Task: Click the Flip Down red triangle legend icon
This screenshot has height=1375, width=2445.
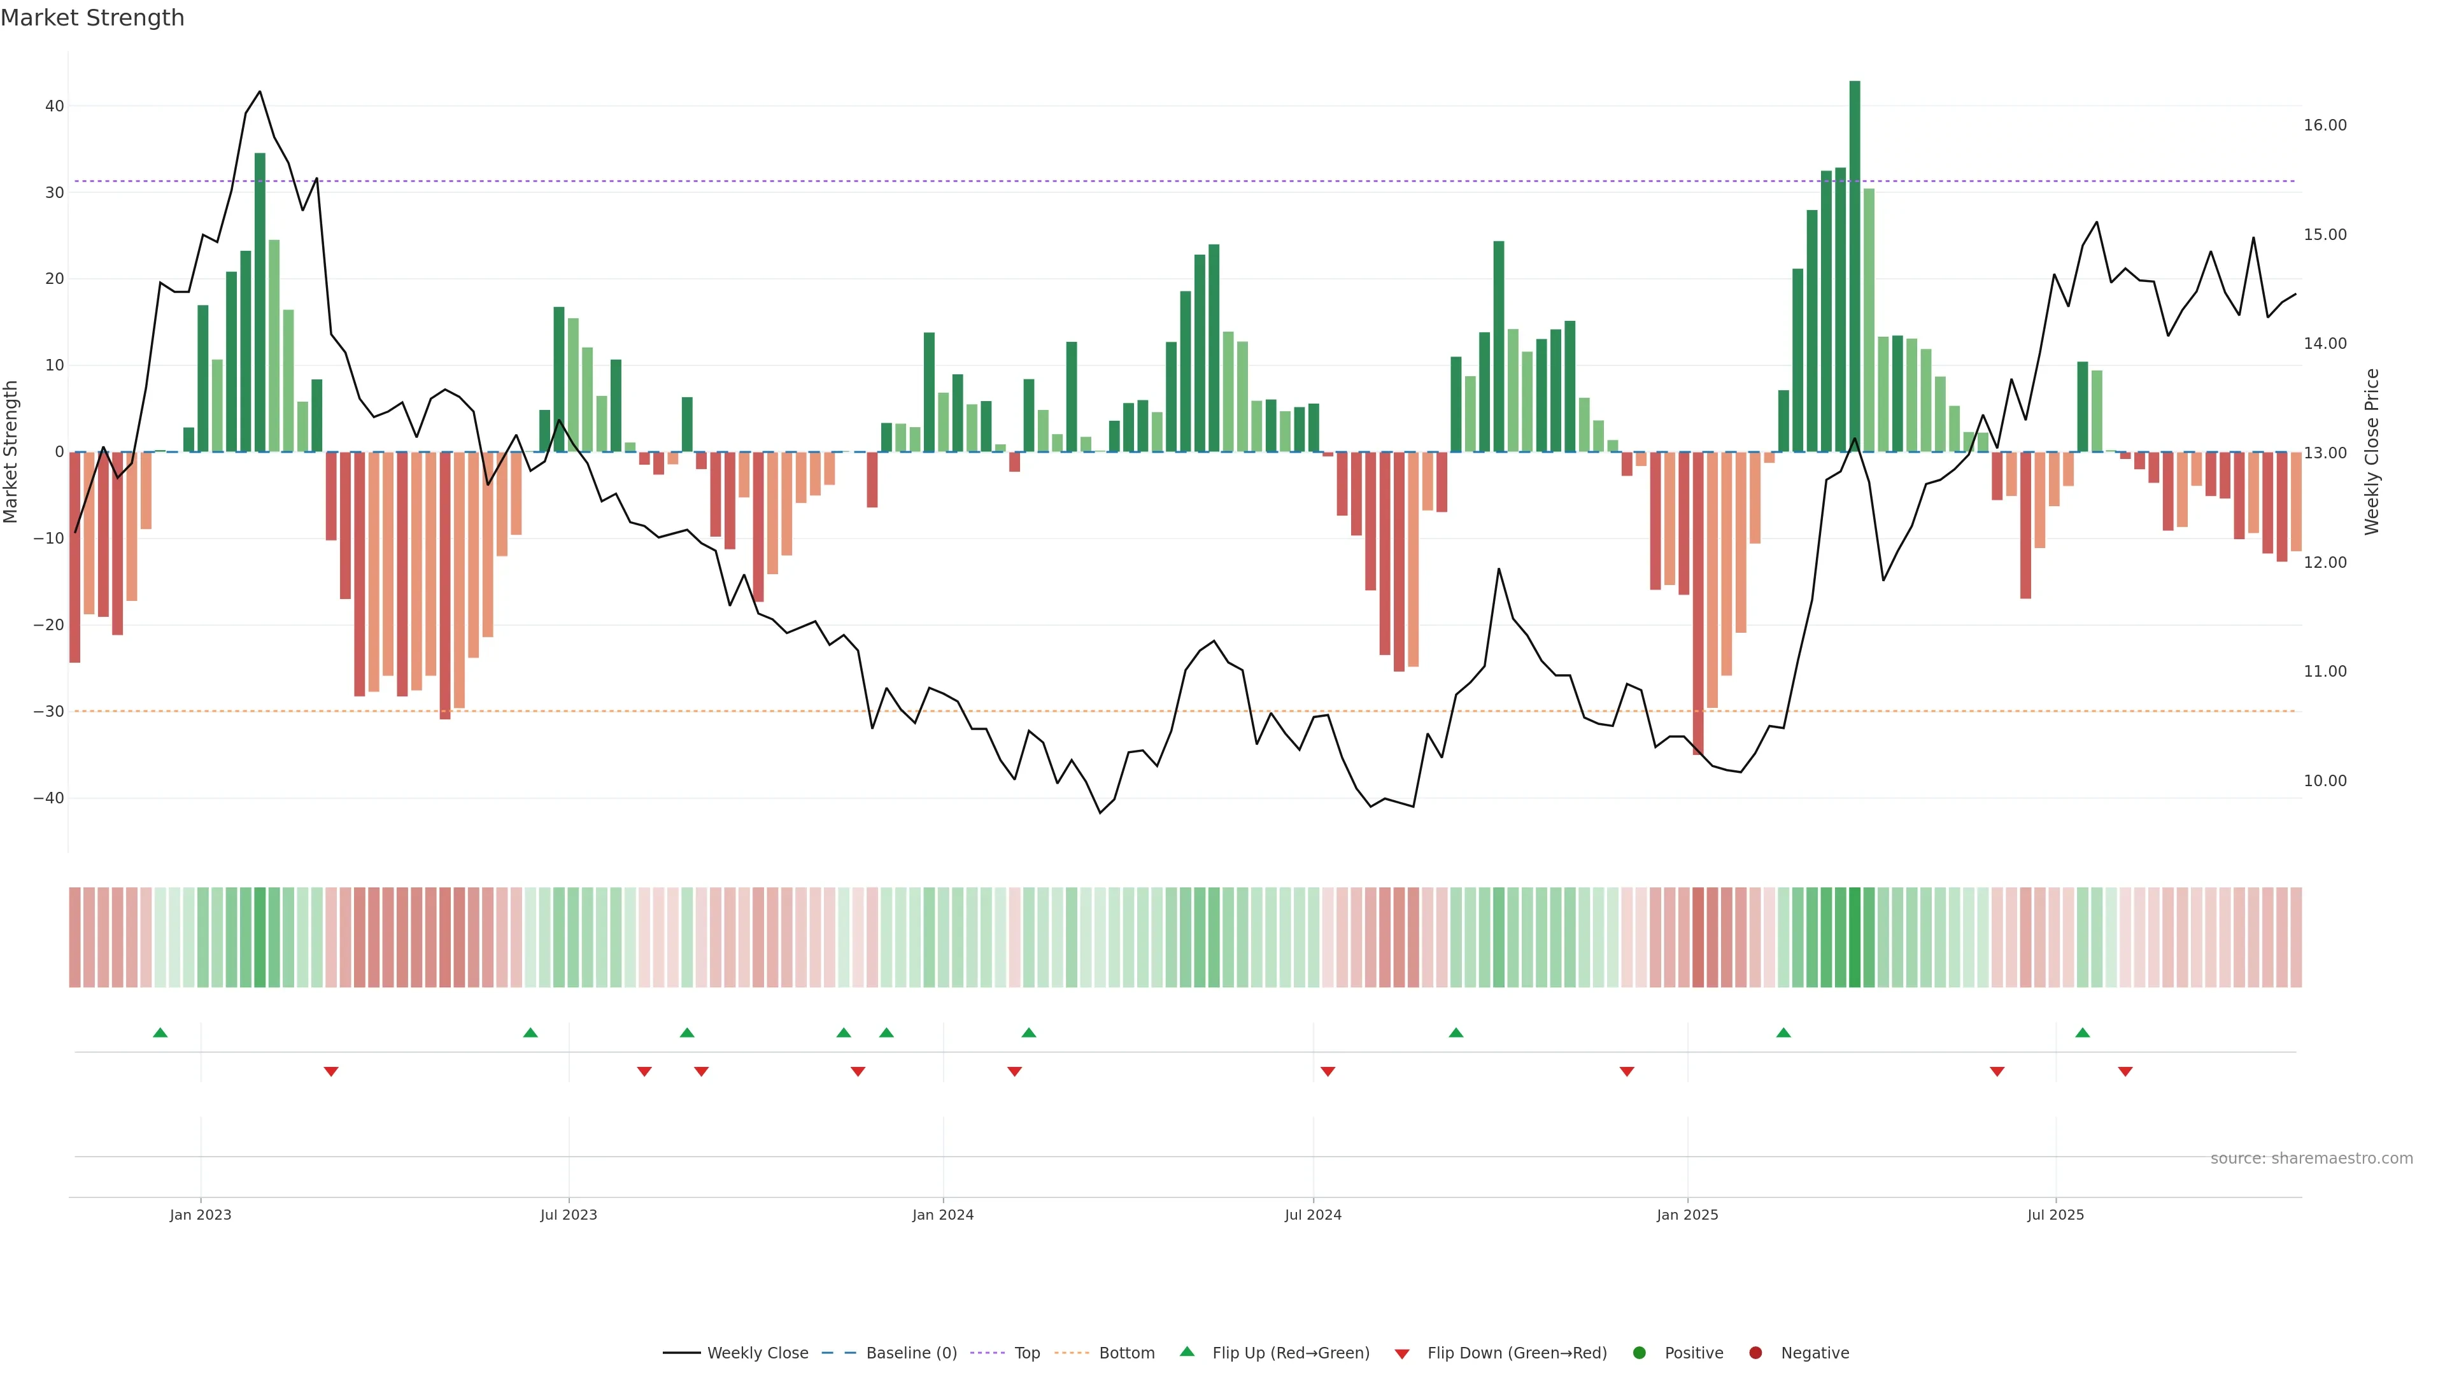Action: (1402, 1354)
